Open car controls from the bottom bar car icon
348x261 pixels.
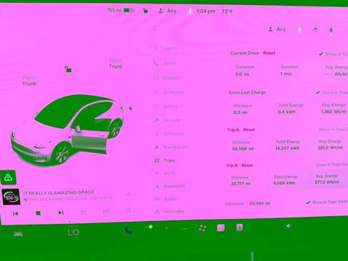point(18,234)
